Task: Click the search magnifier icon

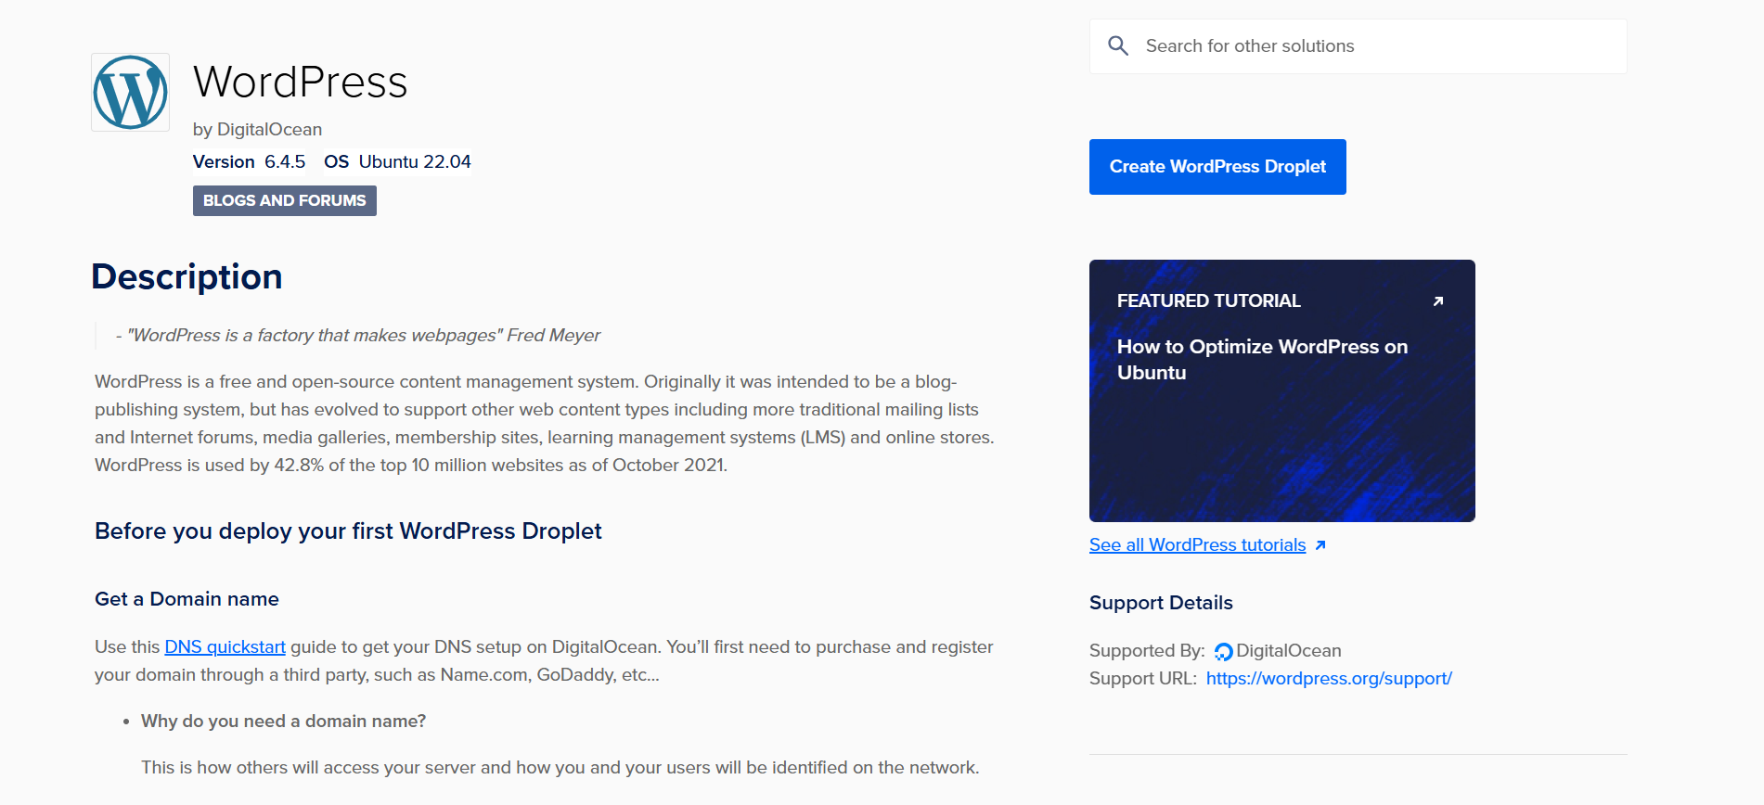Action: pos(1118,45)
